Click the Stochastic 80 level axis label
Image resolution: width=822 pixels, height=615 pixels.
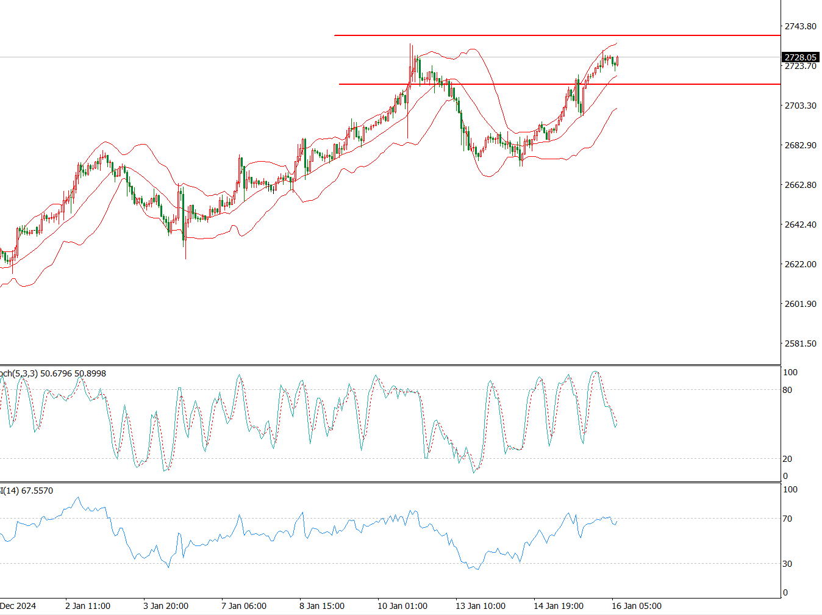tap(787, 390)
